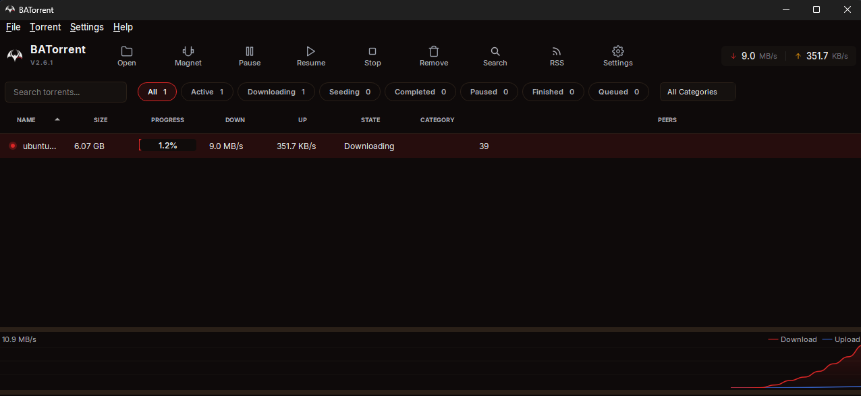Viewport: 861px width, 396px height.
Task: Click the Download legend in the graph
Action: point(793,339)
